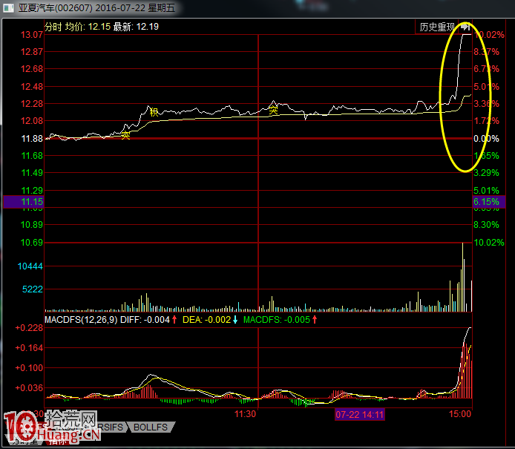Click the window icon left of 亚夏汽车 title

click(x=8, y=8)
